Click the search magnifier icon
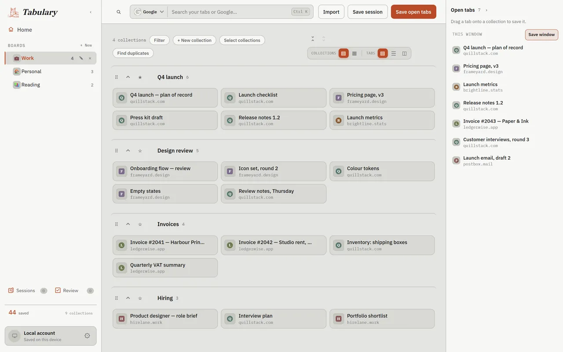 (x=119, y=12)
